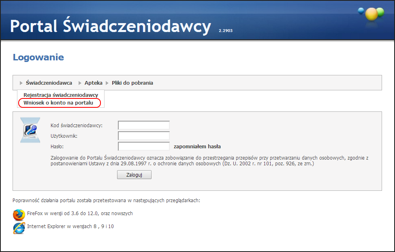Click the tested browsers sentence
The image size is (395, 252).
tap(106, 201)
